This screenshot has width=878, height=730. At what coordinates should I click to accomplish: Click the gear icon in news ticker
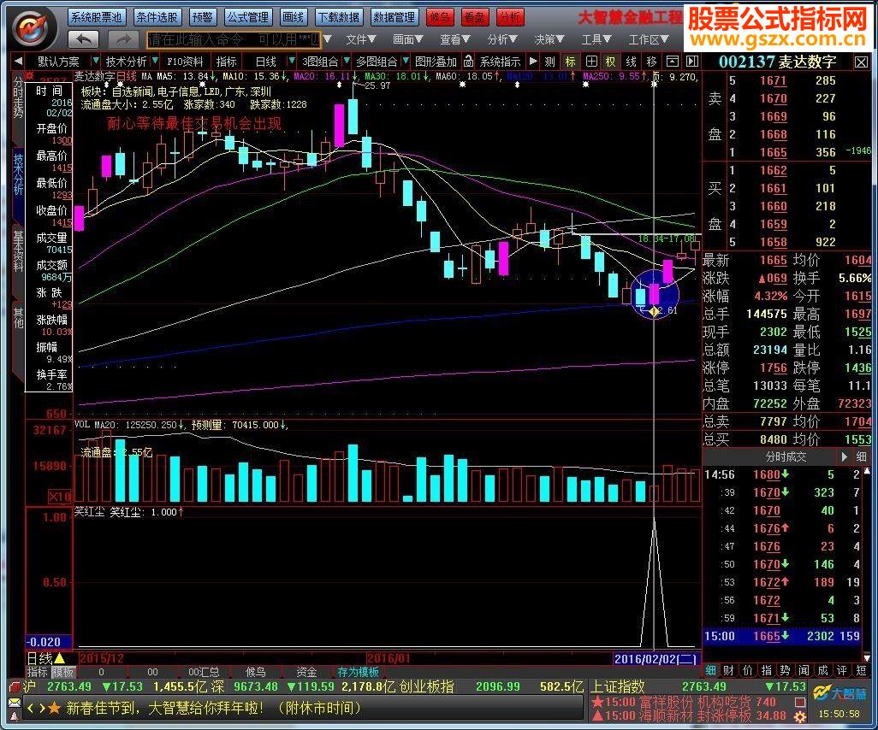tap(799, 716)
